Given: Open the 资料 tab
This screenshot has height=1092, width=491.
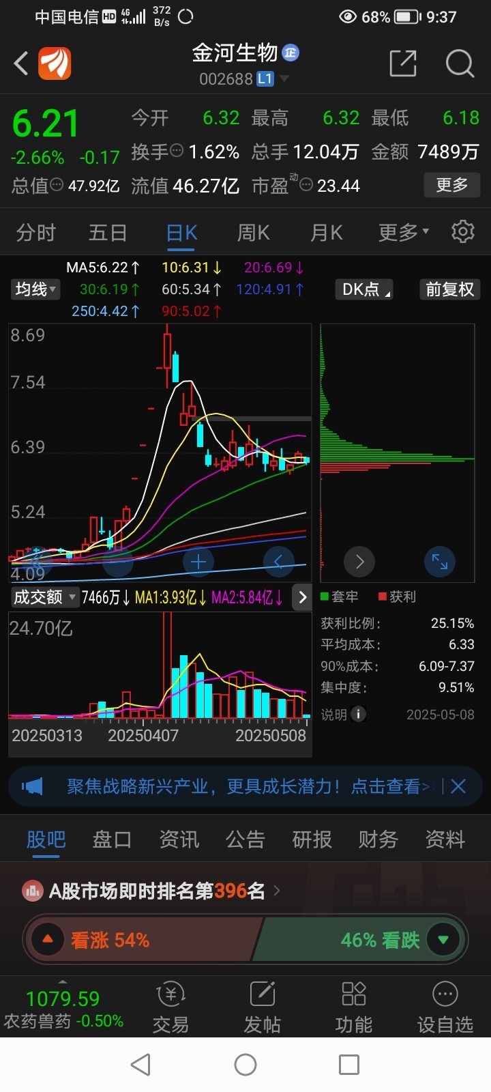Looking at the screenshot, I should tap(445, 839).
